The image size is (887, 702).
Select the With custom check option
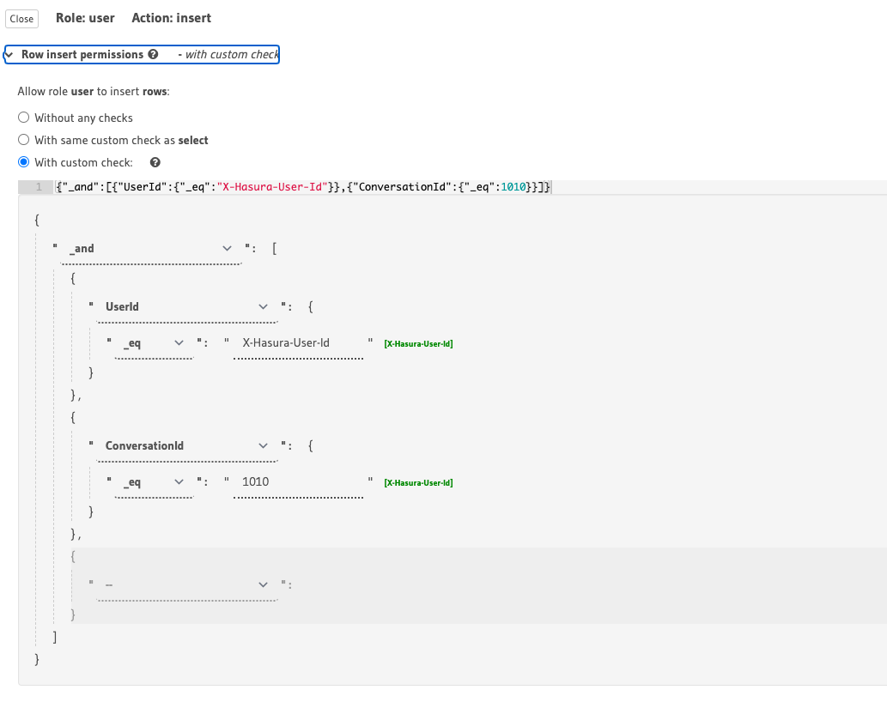24,162
